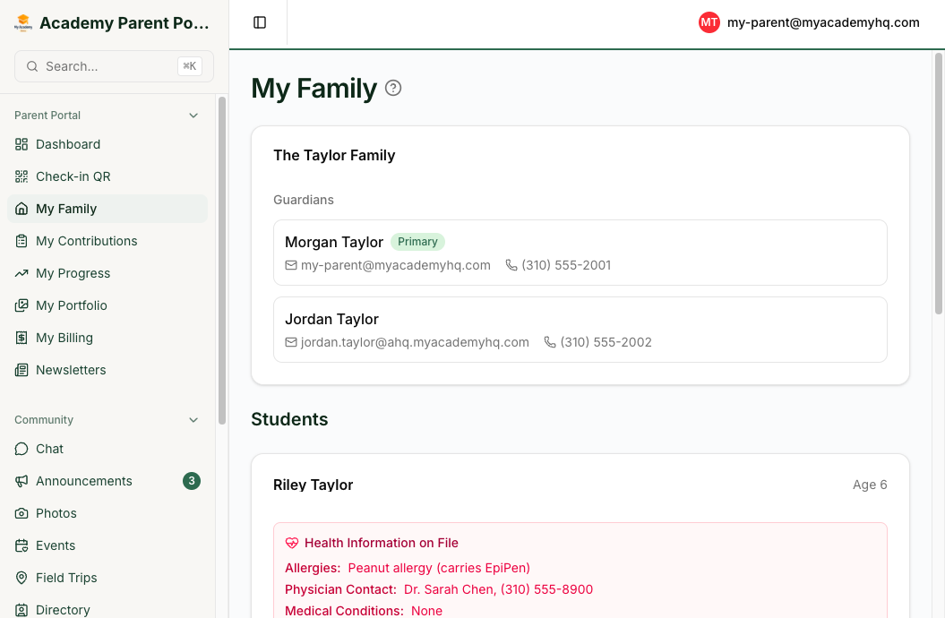Click the Newsletters newspaper icon

click(x=21, y=370)
